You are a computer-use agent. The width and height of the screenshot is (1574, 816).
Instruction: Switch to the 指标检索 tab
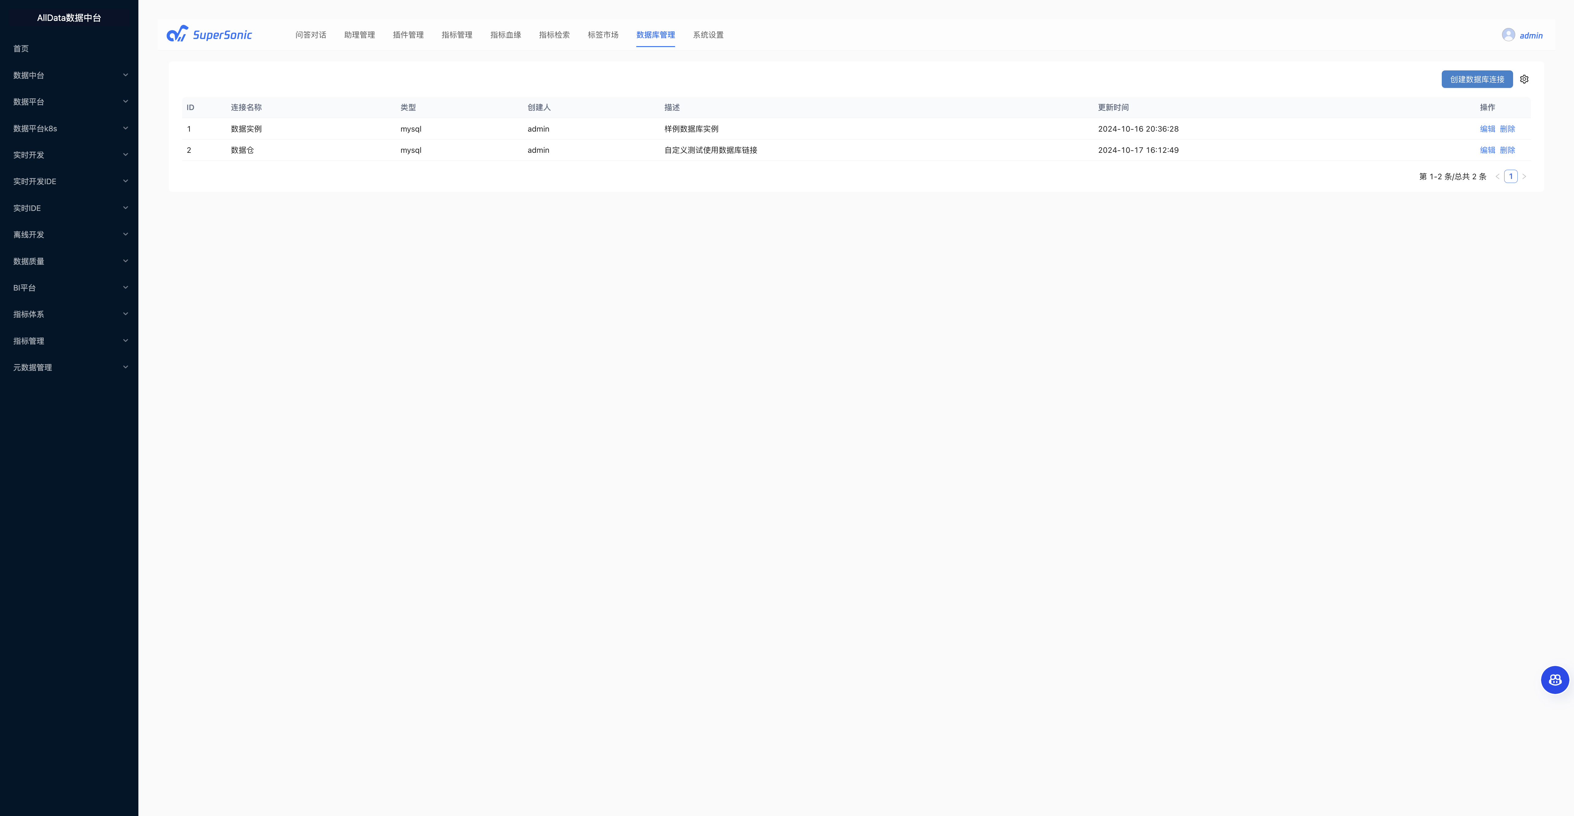click(x=554, y=35)
